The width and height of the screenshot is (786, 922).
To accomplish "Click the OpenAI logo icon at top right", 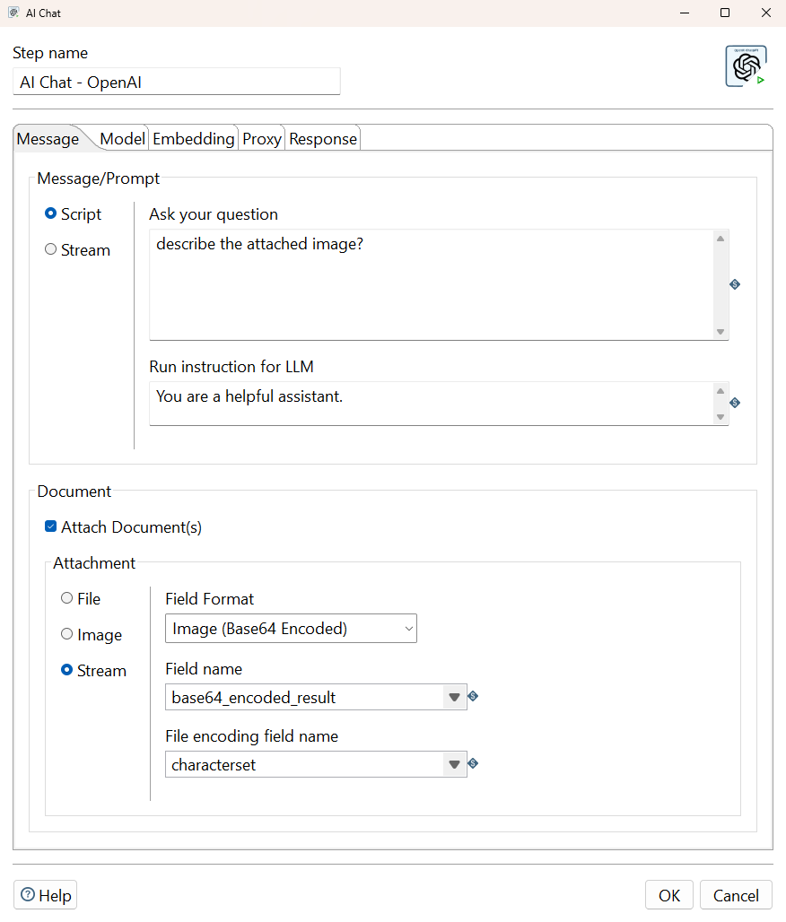I will (x=746, y=66).
